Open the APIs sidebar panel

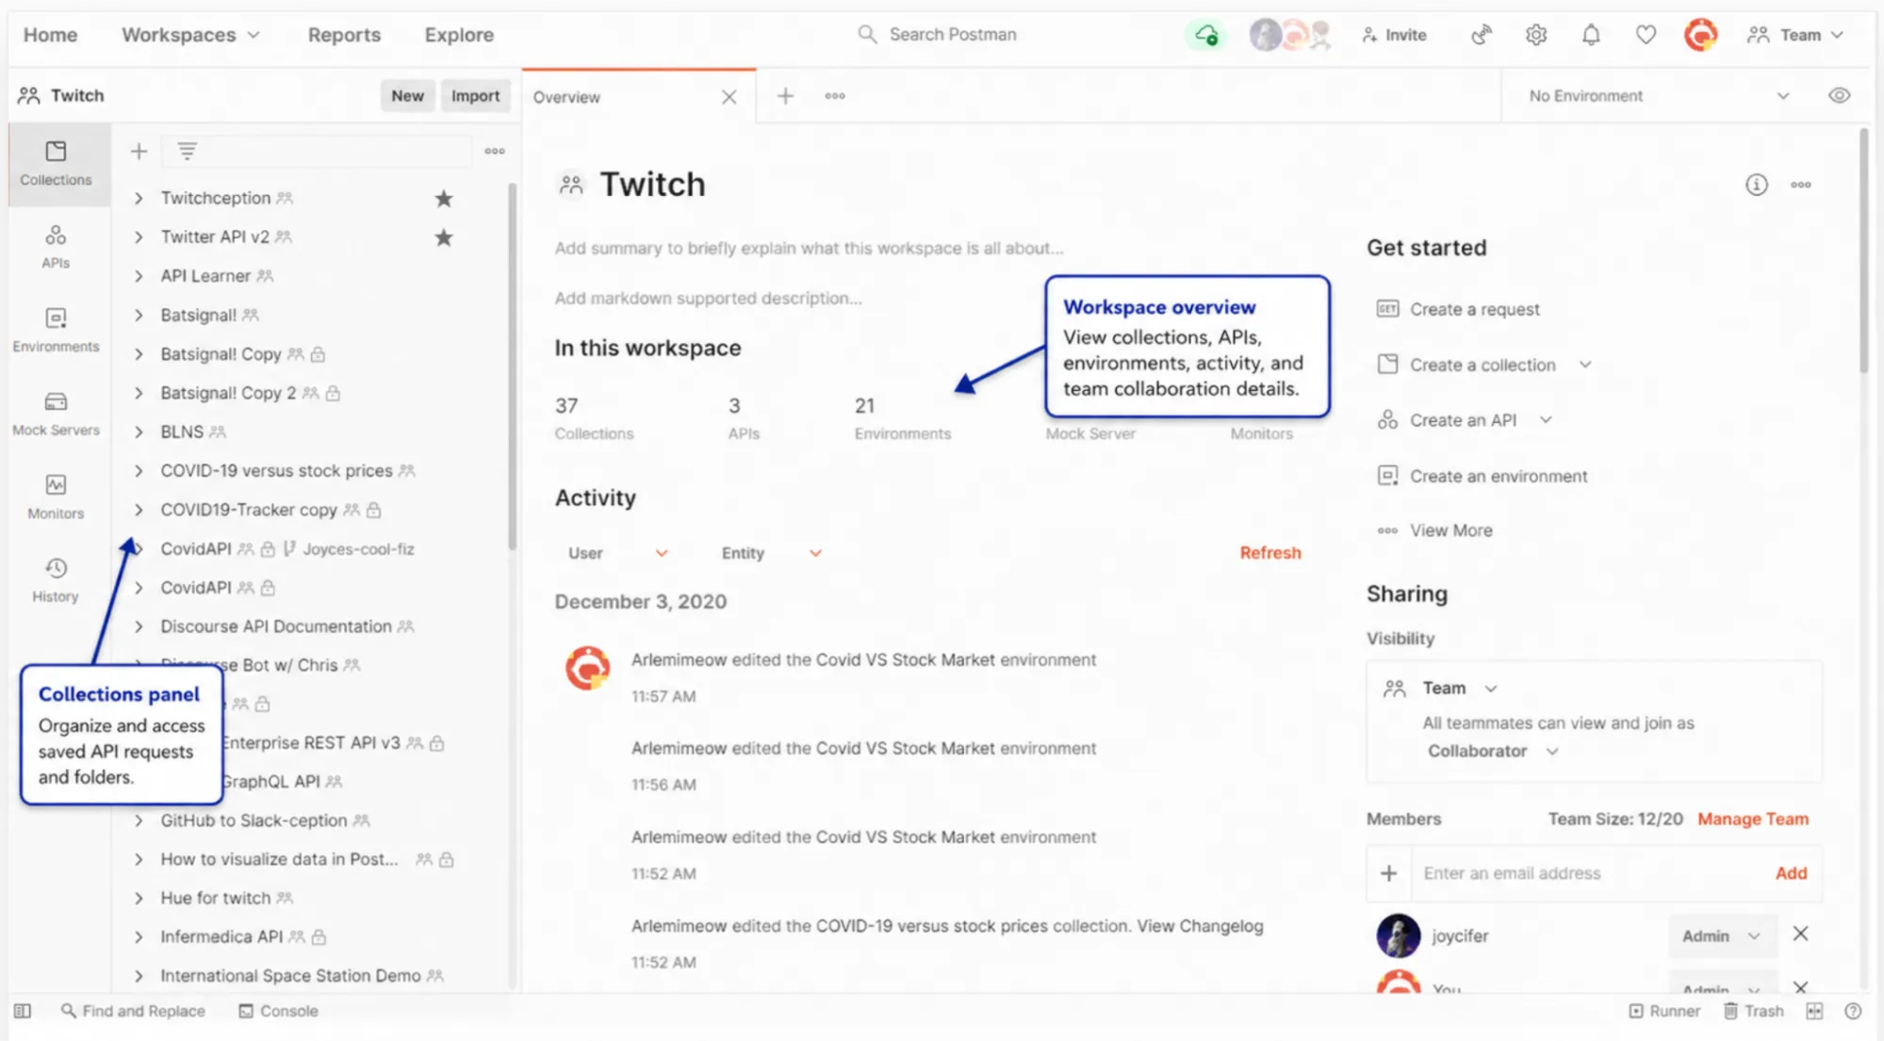click(56, 247)
